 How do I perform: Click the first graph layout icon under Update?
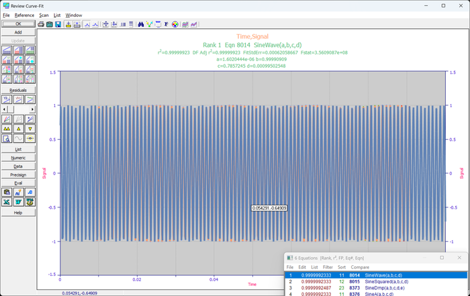pyautogui.click(x=7, y=50)
